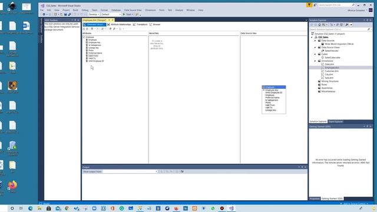
Task: Open the Tools menu
Action: (x=161, y=10)
